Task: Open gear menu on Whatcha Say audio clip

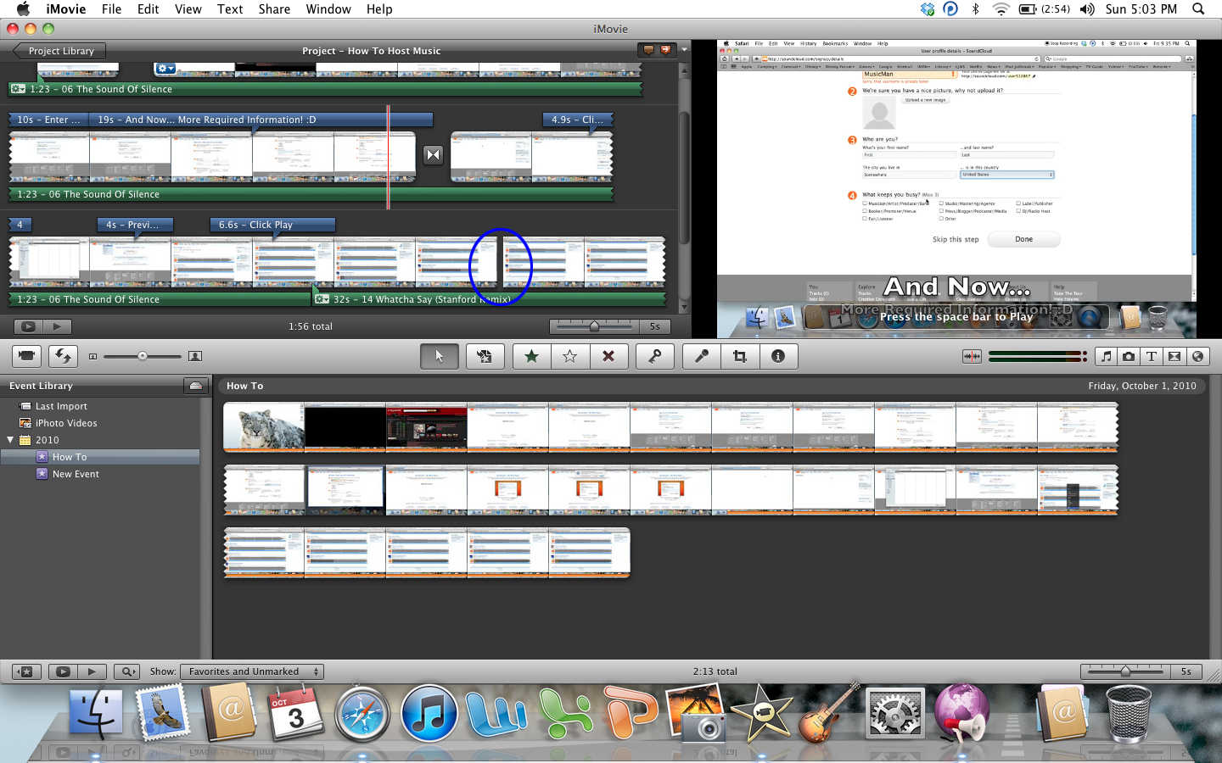Action: tap(322, 299)
